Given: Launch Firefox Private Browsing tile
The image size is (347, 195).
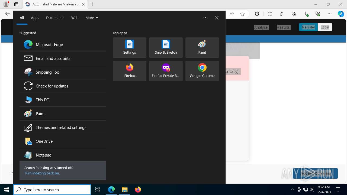Looking at the screenshot, I should pyautogui.click(x=166, y=71).
